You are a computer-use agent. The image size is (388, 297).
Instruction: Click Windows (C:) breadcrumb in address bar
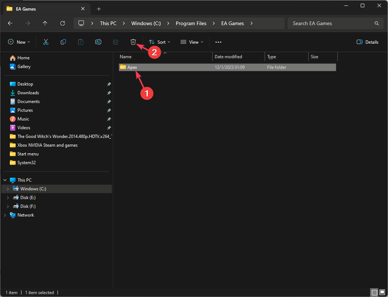pos(146,23)
